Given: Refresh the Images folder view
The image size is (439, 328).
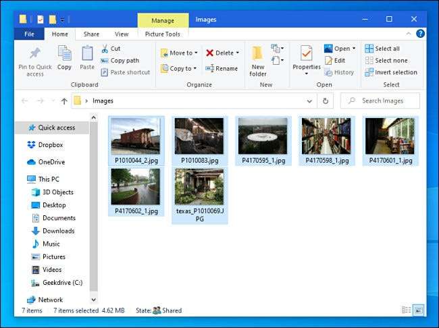Looking at the screenshot, I should [x=326, y=101].
